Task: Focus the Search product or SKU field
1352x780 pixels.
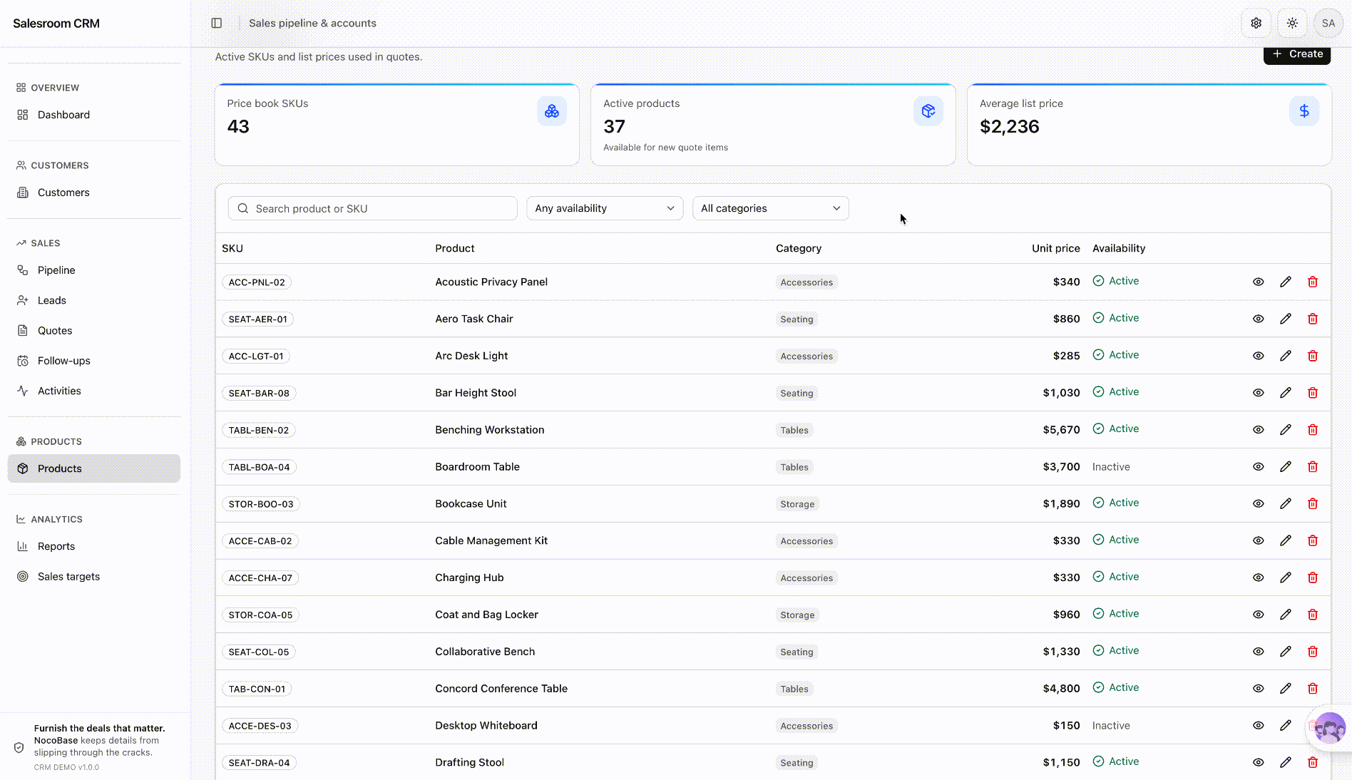Action: point(372,208)
